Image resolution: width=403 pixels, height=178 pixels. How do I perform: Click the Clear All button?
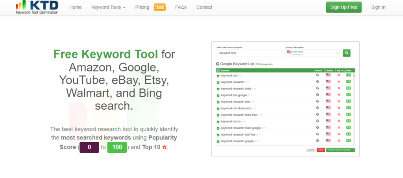(311, 150)
